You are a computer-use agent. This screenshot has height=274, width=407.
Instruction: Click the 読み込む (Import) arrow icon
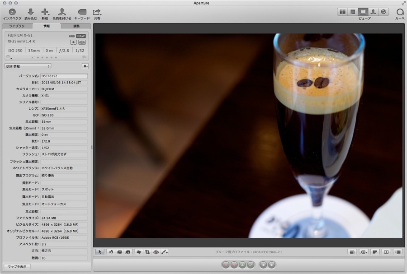pos(31,12)
